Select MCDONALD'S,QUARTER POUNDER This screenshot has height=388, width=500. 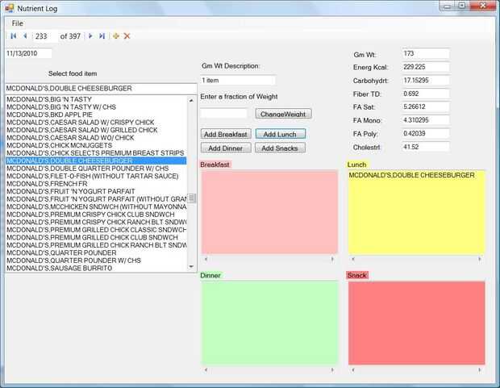pyautogui.click(x=96, y=252)
